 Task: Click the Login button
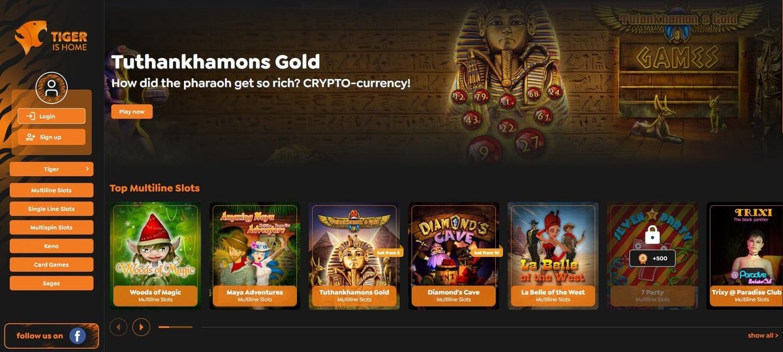[52, 116]
